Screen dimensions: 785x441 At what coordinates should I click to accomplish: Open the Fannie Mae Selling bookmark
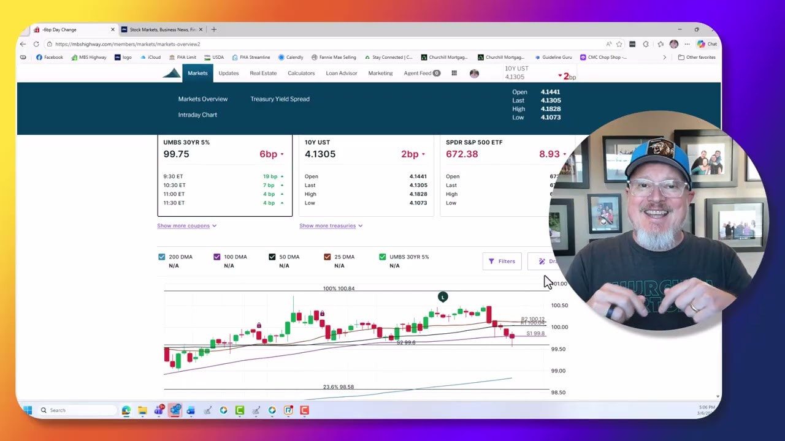pyautogui.click(x=334, y=58)
